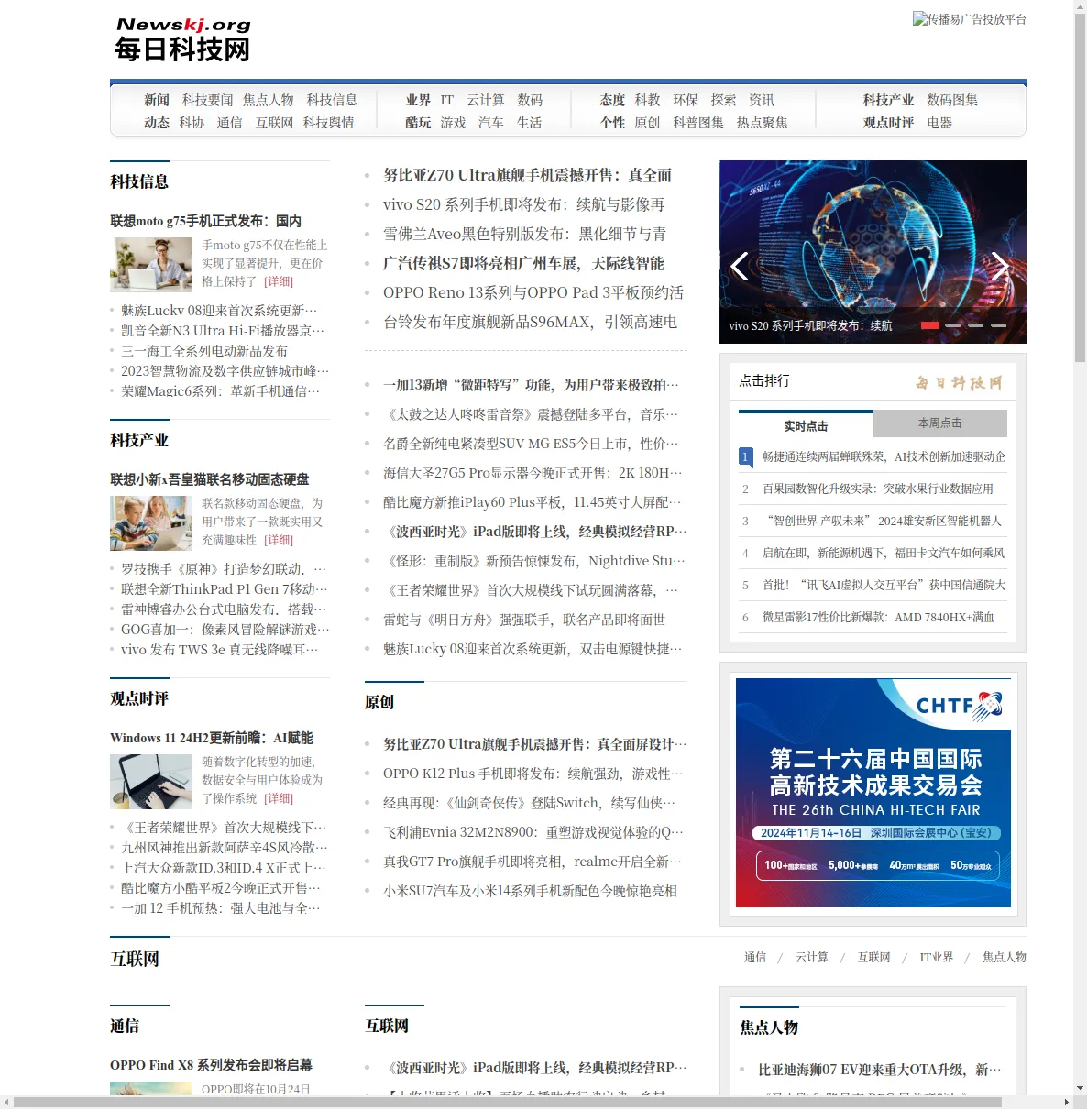Open 九州风神推出新款阿萨辛4S风冷散 article
Screen dimensions: 1087x1109
tap(225, 848)
